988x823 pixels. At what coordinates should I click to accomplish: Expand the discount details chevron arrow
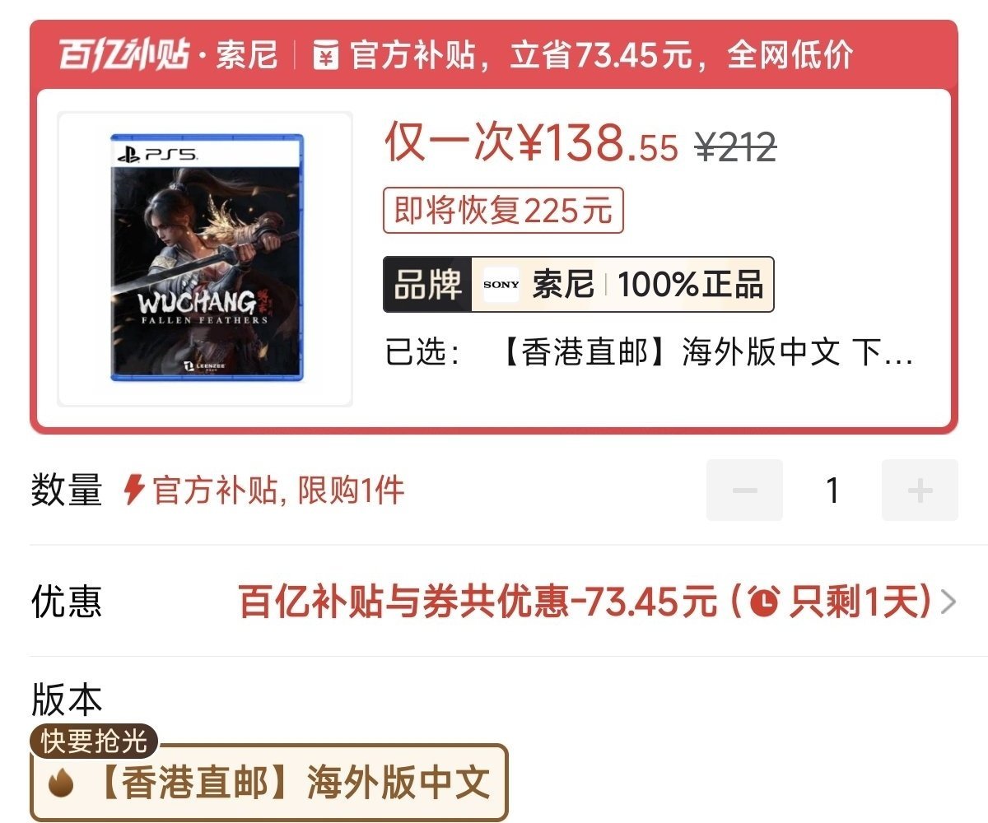coord(948,602)
